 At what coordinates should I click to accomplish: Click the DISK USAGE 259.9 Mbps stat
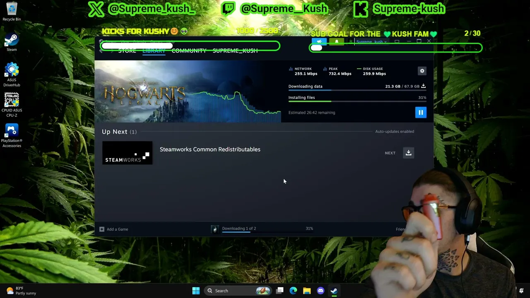[371, 71]
